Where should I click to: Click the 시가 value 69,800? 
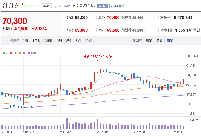(81, 30)
